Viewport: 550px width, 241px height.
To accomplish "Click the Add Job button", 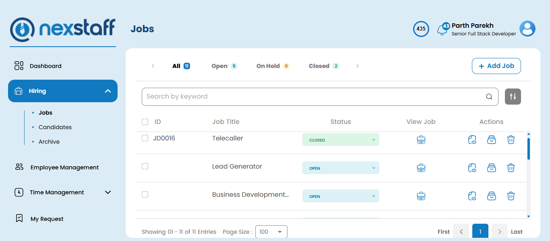I will [496, 66].
